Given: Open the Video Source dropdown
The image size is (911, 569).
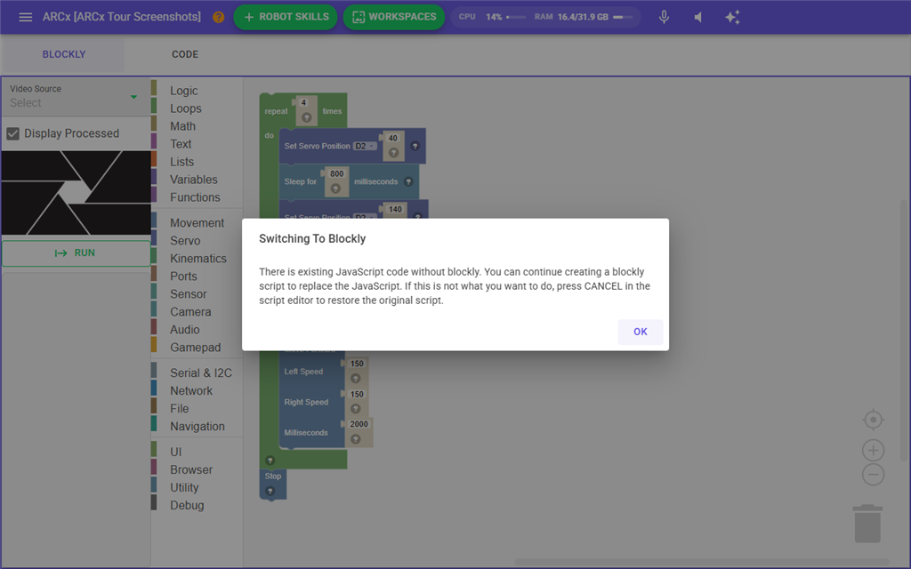Looking at the screenshot, I should 76,96.
